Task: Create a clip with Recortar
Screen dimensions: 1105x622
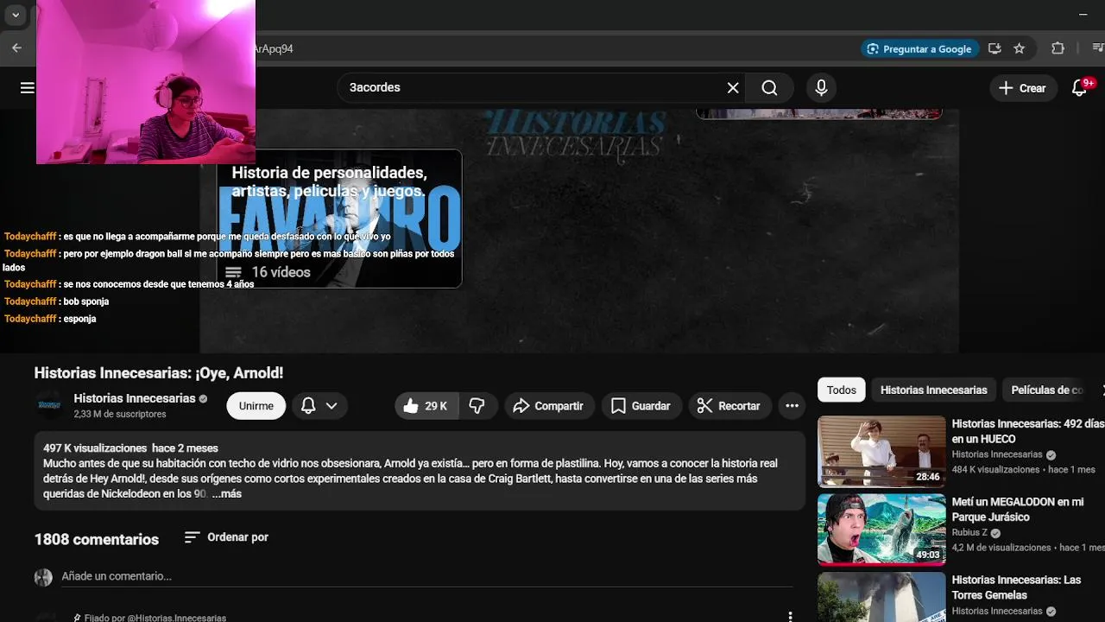Action: point(729,406)
